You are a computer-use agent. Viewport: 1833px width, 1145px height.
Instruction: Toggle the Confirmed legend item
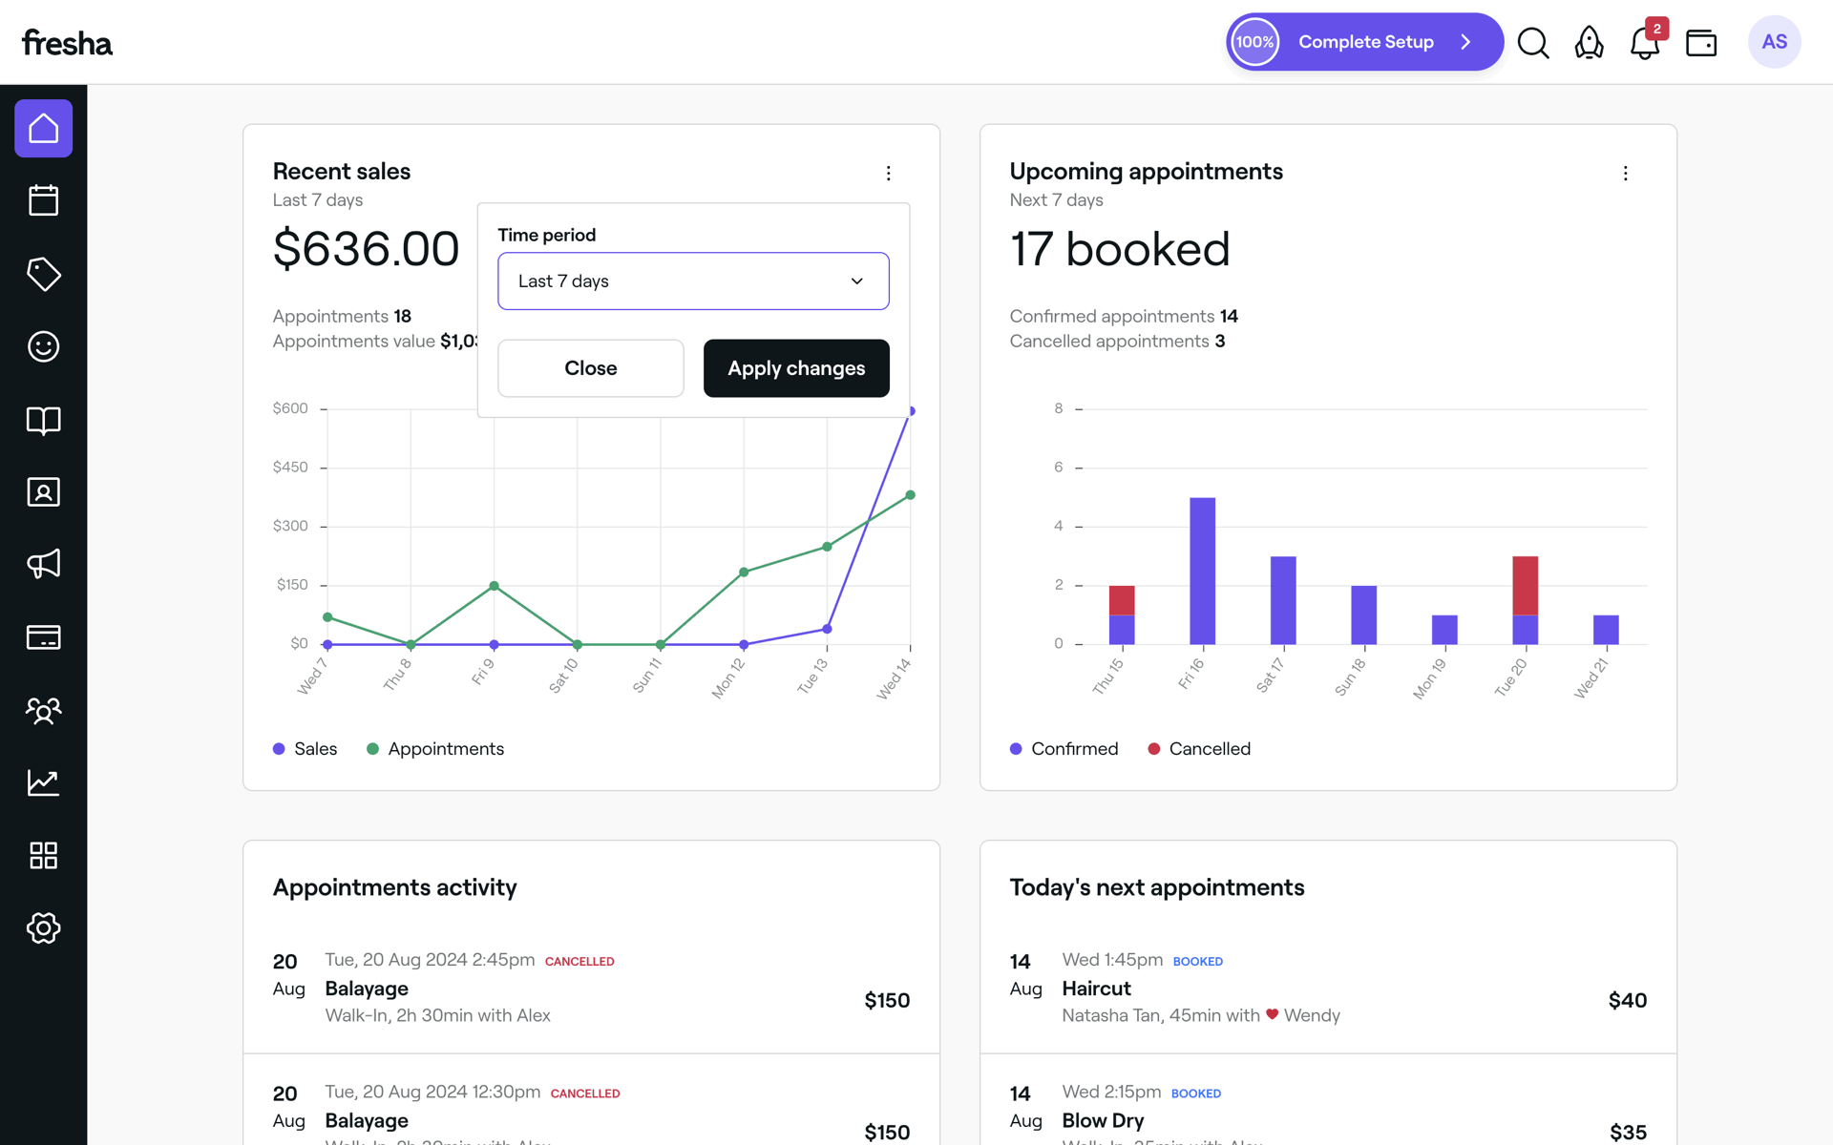pyautogui.click(x=1064, y=749)
